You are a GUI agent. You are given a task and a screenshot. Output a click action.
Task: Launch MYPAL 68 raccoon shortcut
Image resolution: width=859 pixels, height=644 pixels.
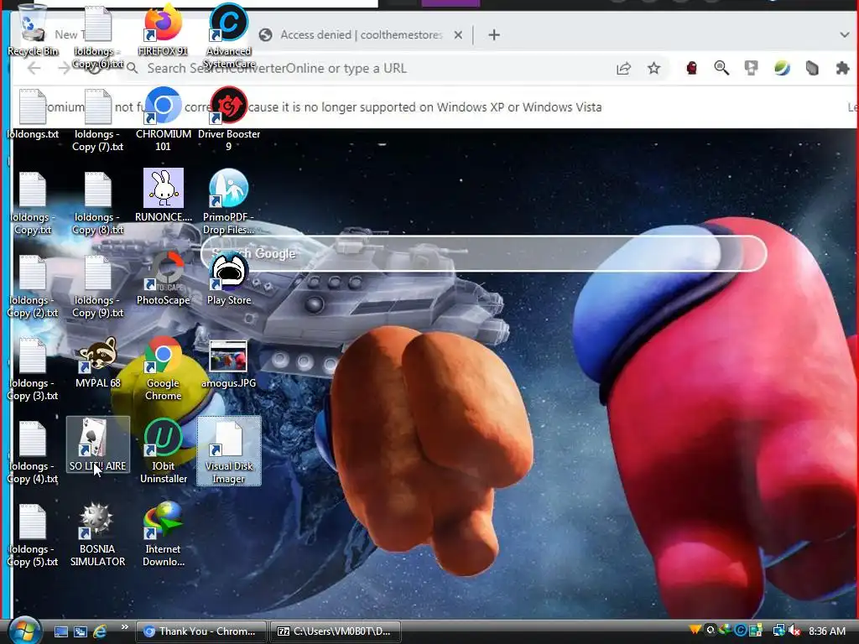pyautogui.click(x=97, y=362)
